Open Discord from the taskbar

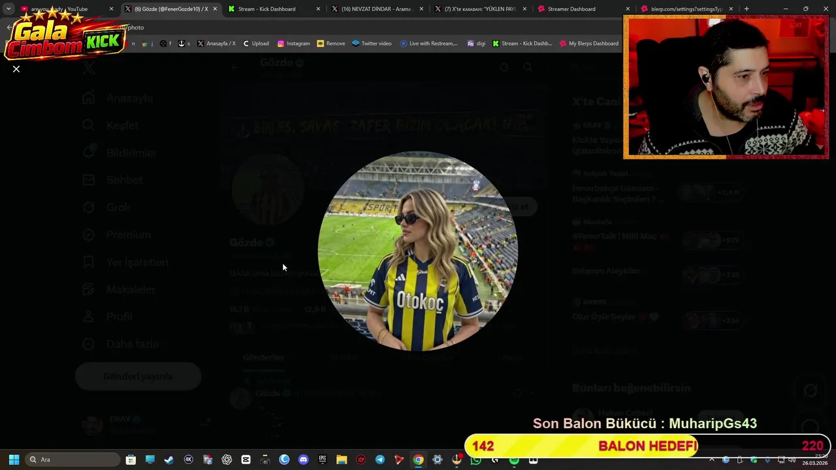(303, 460)
